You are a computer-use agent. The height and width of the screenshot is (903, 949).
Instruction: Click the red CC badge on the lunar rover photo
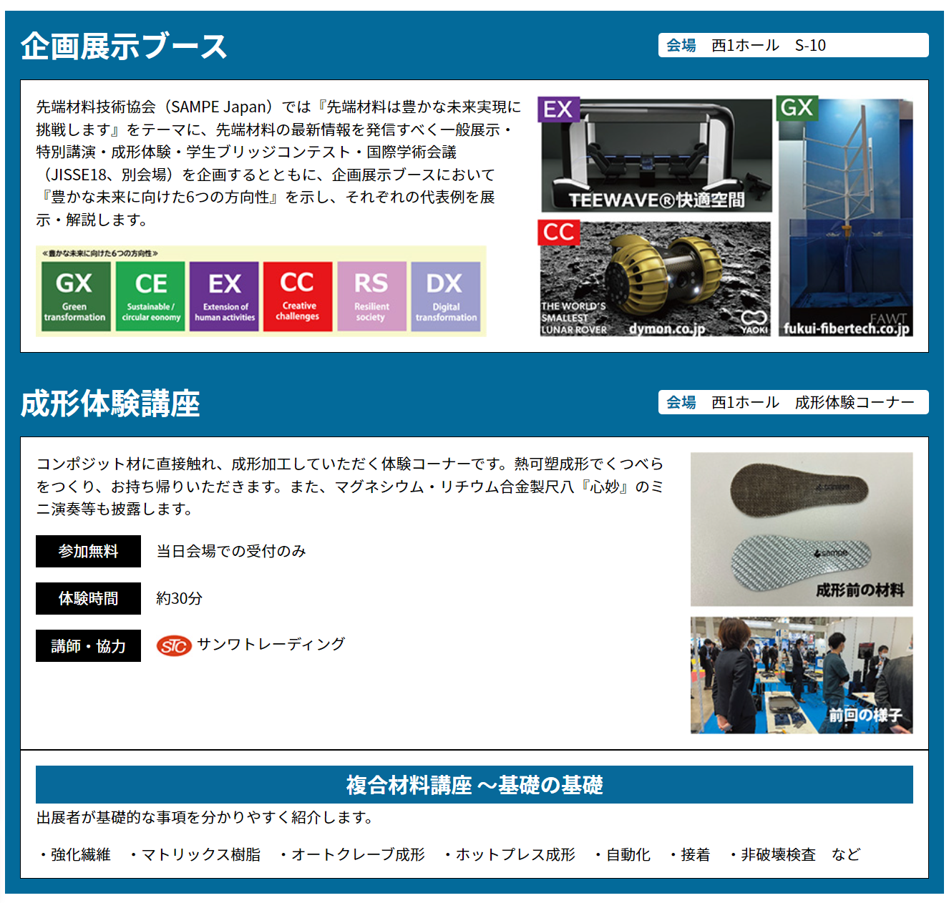point(558,233)
